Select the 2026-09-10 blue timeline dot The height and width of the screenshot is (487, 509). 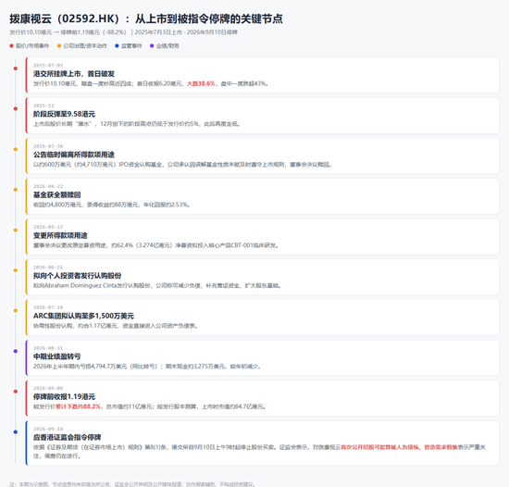[x=15, y=431]
